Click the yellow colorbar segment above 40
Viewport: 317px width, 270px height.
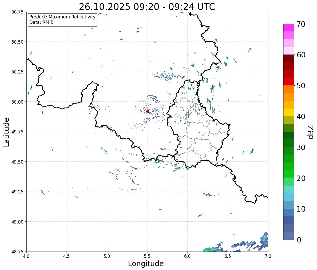[x=289, y=112]
